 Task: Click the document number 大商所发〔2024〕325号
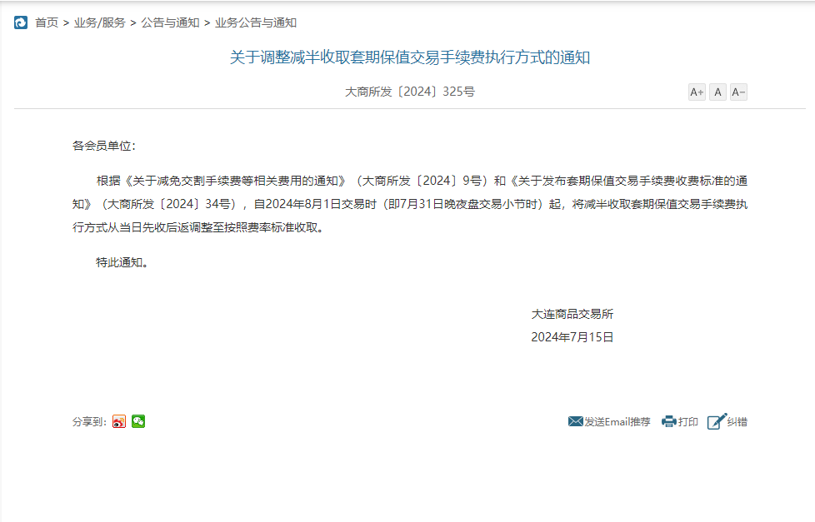[x=410, y=92]
